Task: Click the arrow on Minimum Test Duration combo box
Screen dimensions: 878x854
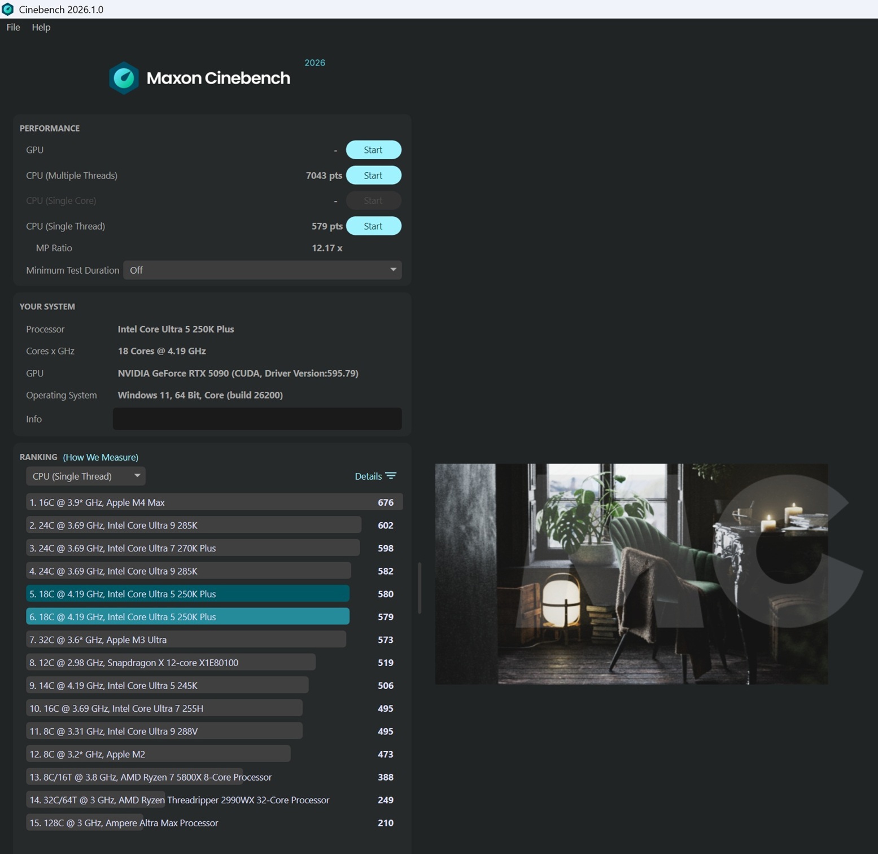Action: [x=393, y=270]
